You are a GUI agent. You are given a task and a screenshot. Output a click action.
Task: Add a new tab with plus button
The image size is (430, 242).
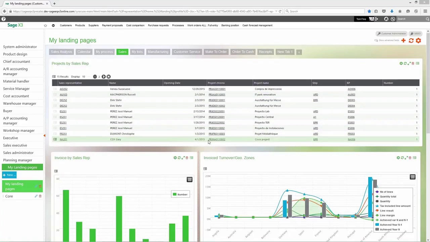coord(299,52)
